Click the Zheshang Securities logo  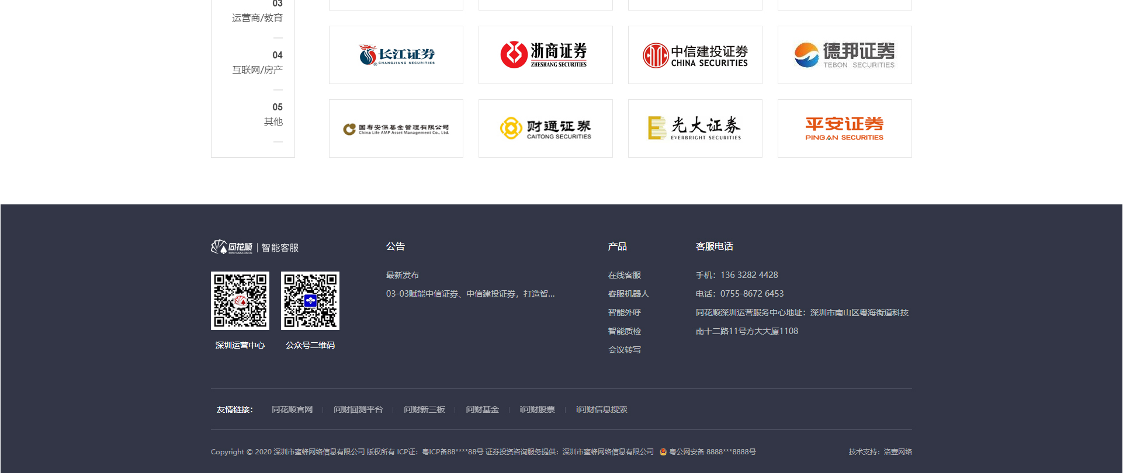click(x=545, y=55)
